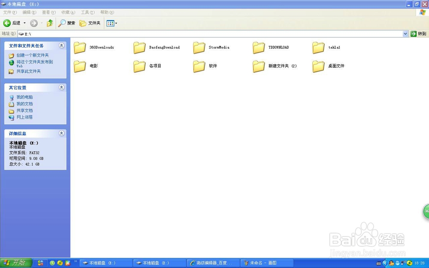Open the Edit (编辑) menu
Screen dimensions: 429x268
(x=29, y=12)
